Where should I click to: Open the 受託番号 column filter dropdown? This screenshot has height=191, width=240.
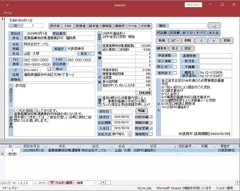tap(194, 147)
